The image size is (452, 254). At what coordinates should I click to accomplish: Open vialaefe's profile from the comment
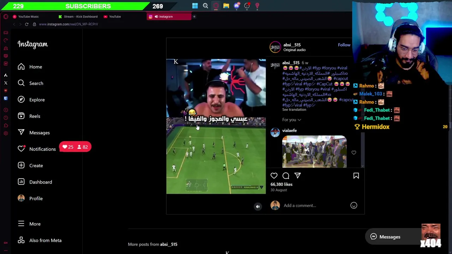tap(289, 131)
